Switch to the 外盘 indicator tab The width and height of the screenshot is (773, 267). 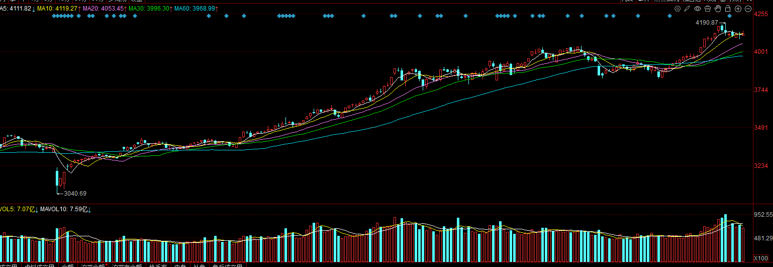click(200, 265)
